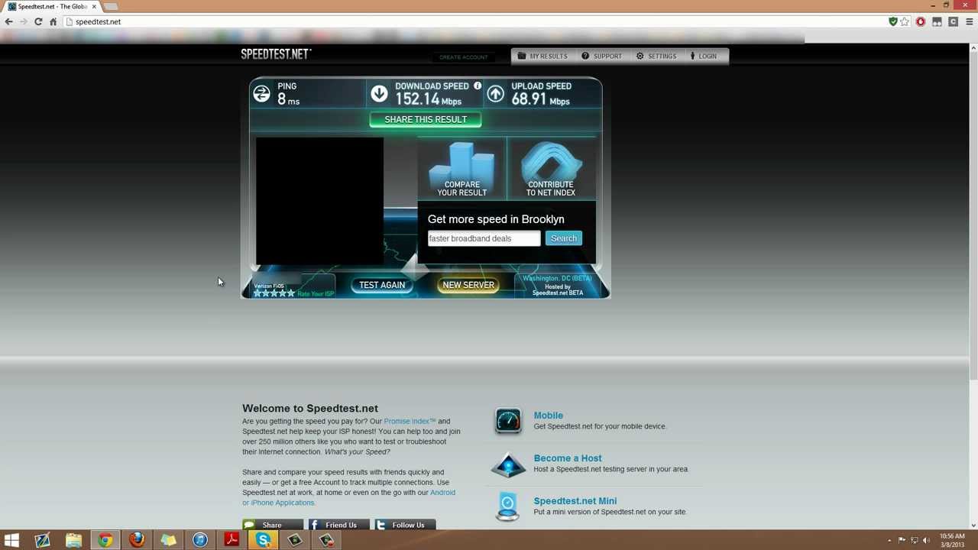Click Share This Result button

[426, 119]
